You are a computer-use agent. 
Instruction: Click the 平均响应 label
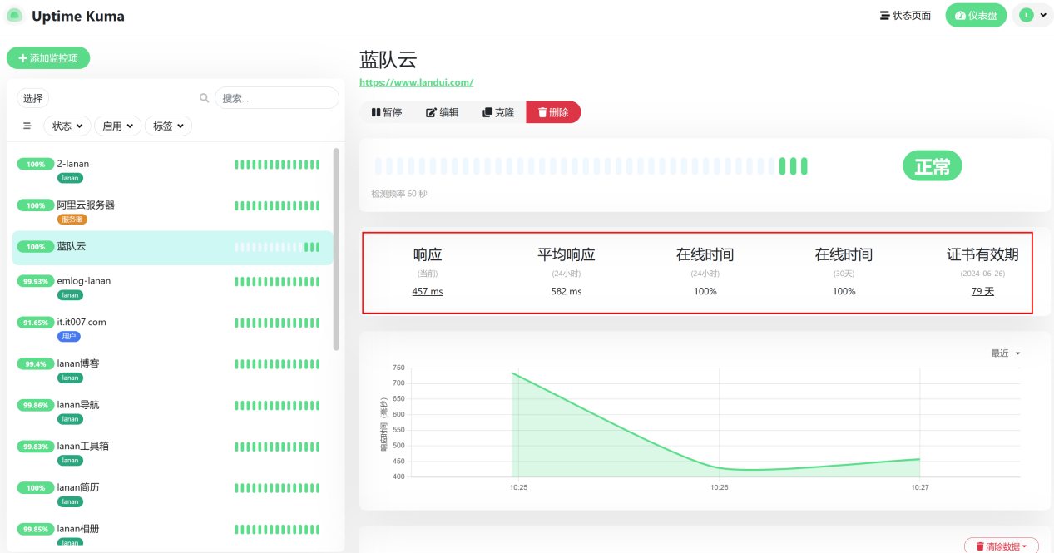[567, 255]
